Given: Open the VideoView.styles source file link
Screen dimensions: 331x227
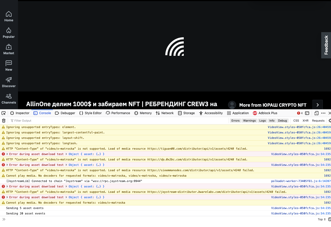Looking at the screenshot, I should (x=299, y=127).
